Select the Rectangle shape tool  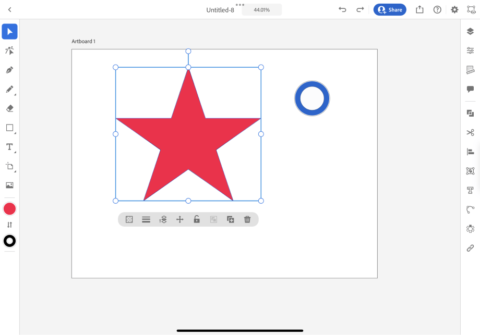click(x=9, y=128)
